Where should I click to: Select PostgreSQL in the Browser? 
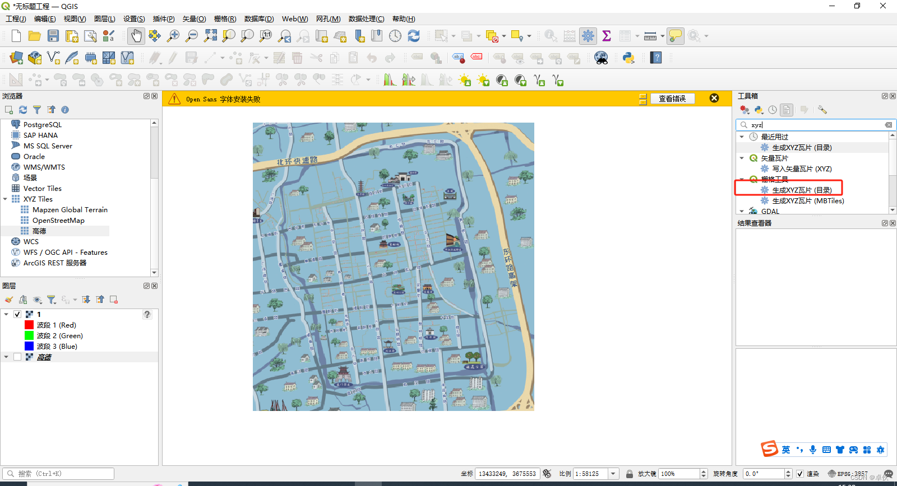[43, 125]
